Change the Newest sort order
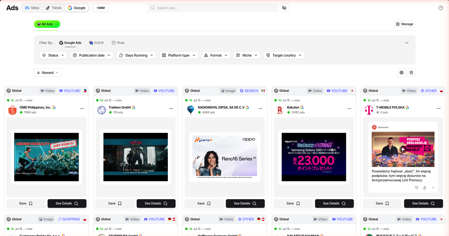Screen dimensions: 449x236 pyautogui.click(x=48, y=73)
